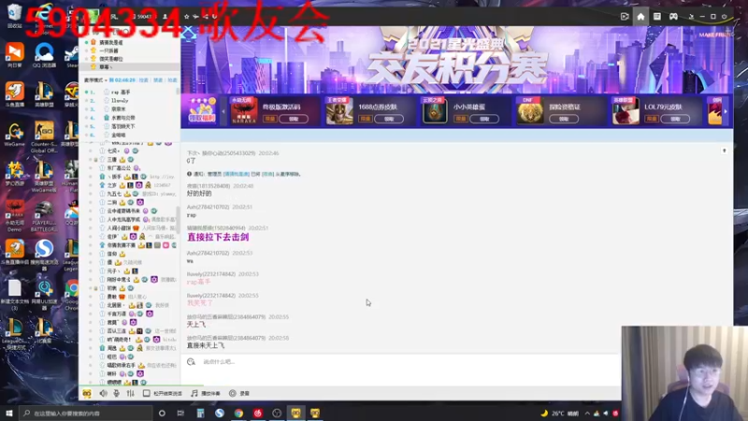Open the emoji picker beside chat input

tap(191, 362)
